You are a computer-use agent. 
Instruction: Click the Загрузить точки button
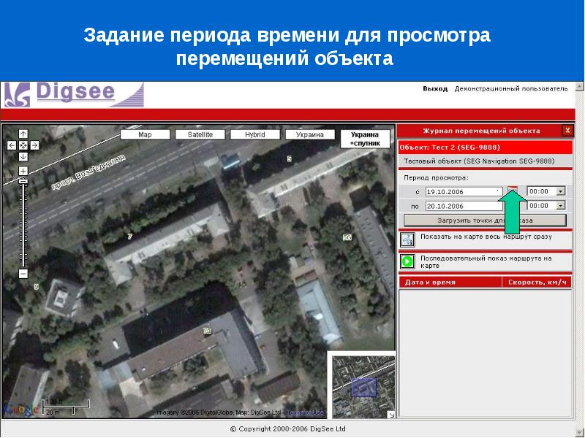tap(485, 220)
